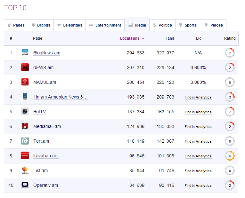Find Operativ.am ER in Analytics
This screenshot has height=198, width=245.
point(198,186)
